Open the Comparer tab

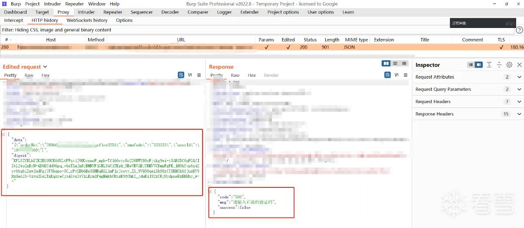[x=198, y=12]
